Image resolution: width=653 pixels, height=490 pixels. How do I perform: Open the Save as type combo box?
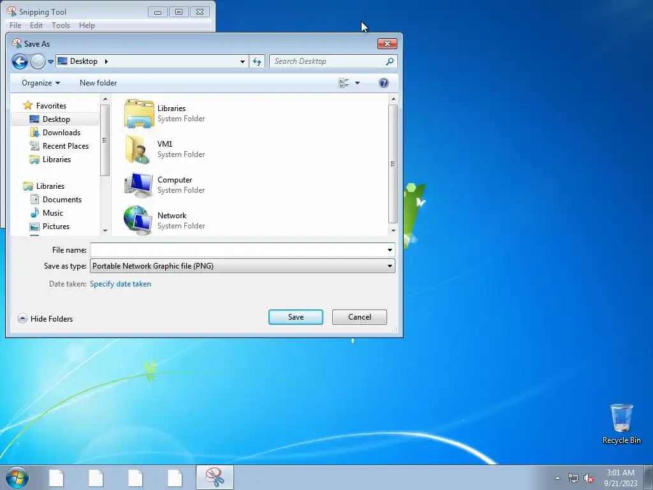(x=242, y=266)
